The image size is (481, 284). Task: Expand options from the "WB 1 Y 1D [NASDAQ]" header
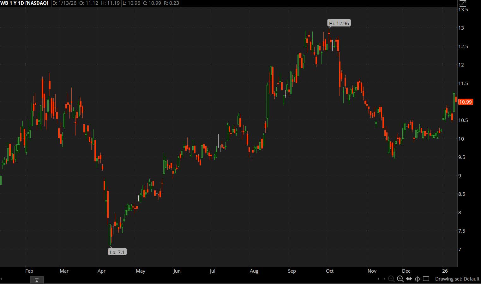pyautogui.click(x=25, y=3)
